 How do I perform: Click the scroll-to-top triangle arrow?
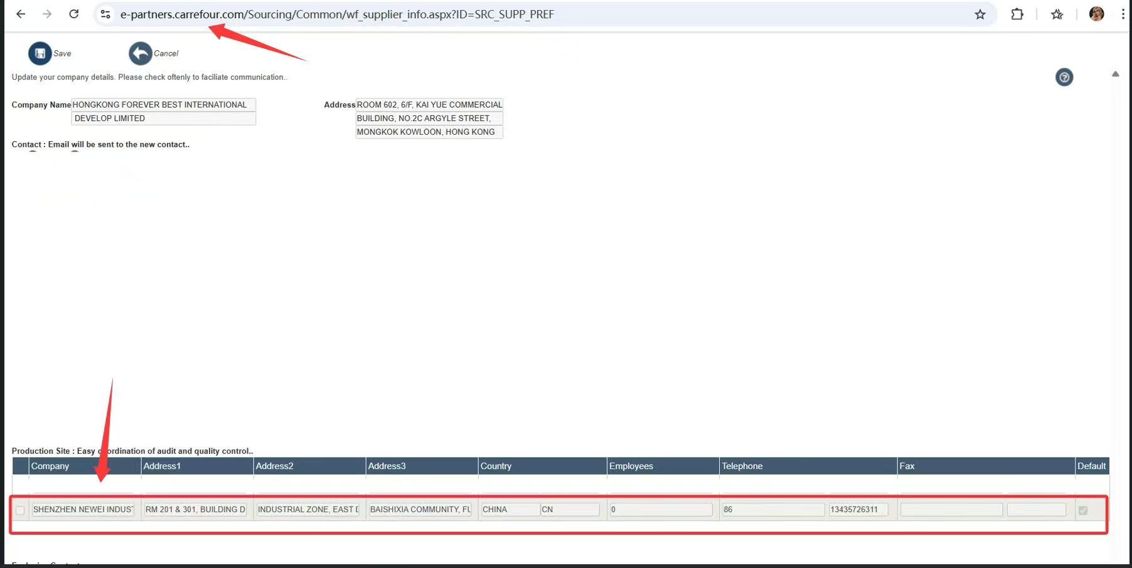1116,74
